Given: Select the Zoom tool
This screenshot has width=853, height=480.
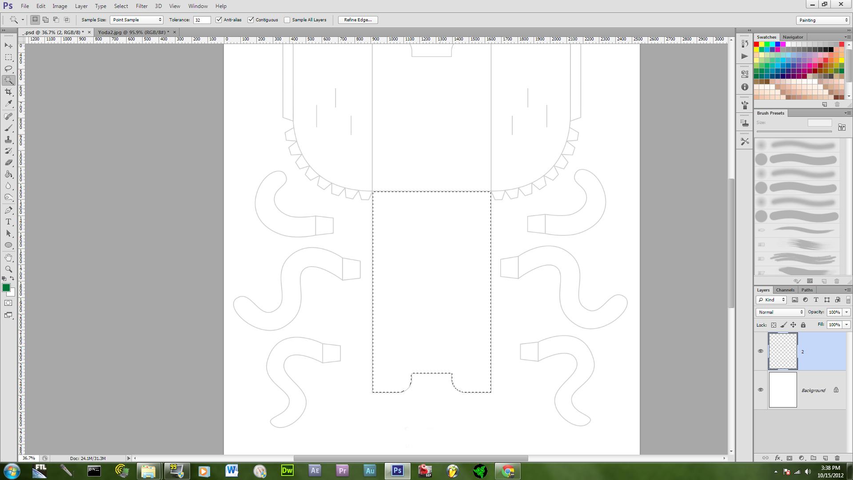Looking at the screenshot, I should (8, 269).
